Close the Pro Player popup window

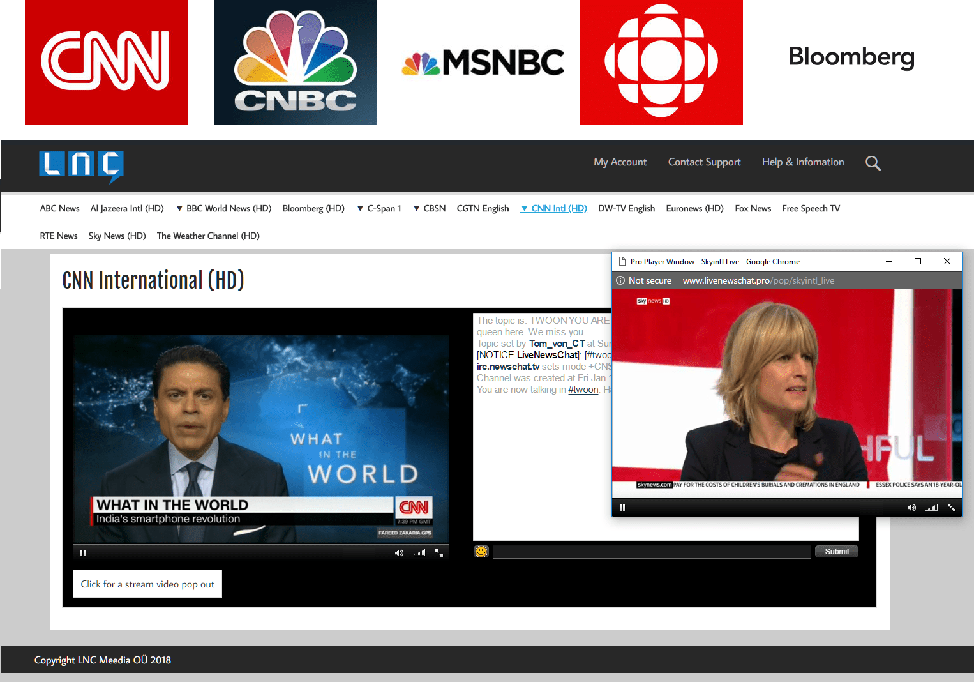coord(947,261)
